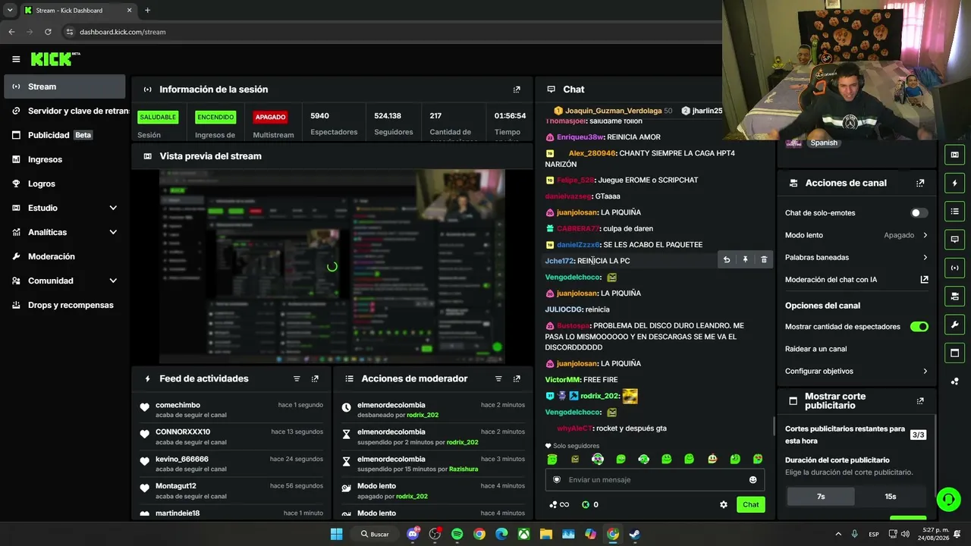Open the browser tab list dropdown
The width and height of the screenshot is (971, 546).
[10, 11]
